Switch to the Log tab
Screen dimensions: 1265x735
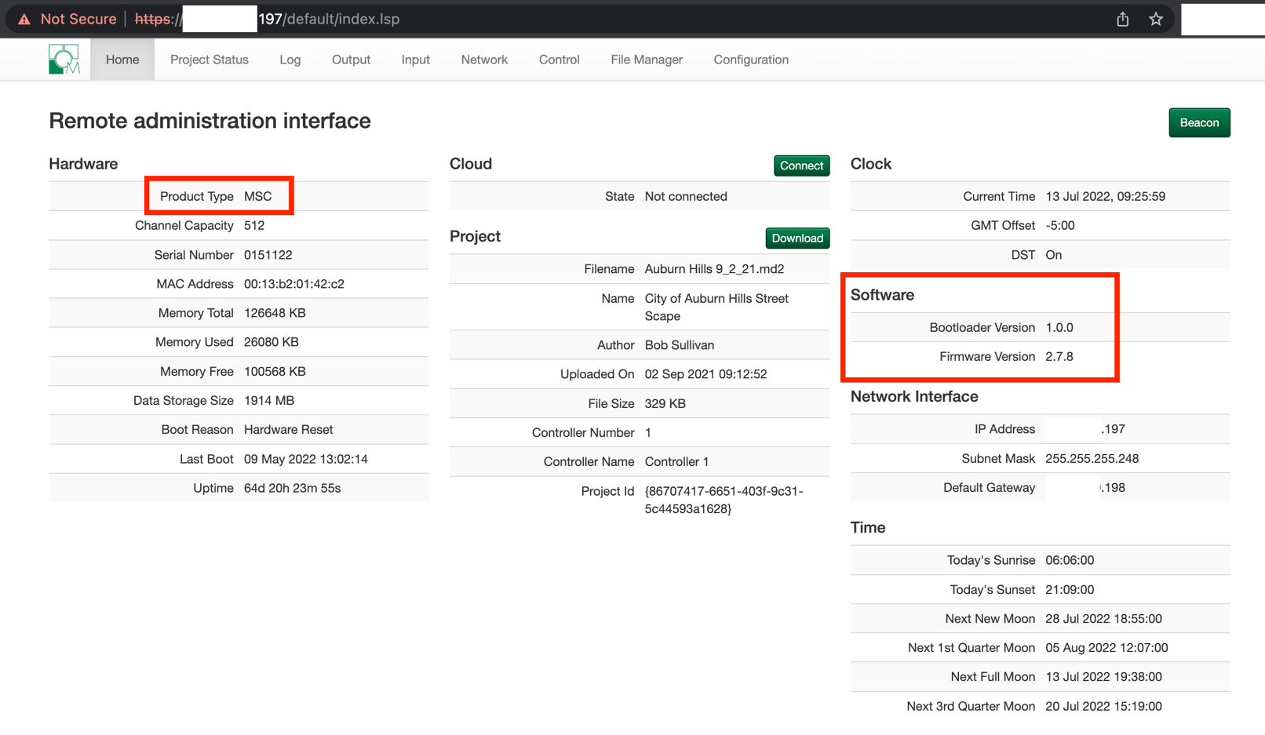pos(290,60)
